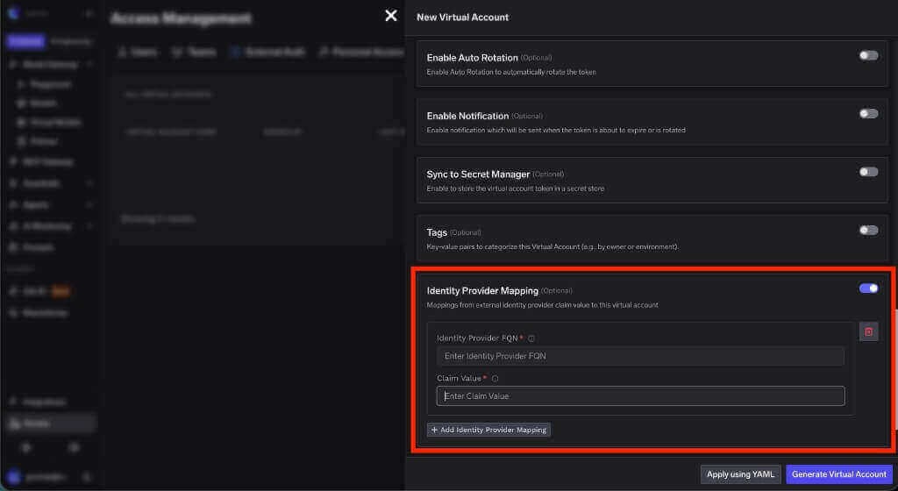Select the Sync to Secret Manager heading
The height and width of the screenshot is (491, 898).
pyautogui.click(x=478, y=174)
